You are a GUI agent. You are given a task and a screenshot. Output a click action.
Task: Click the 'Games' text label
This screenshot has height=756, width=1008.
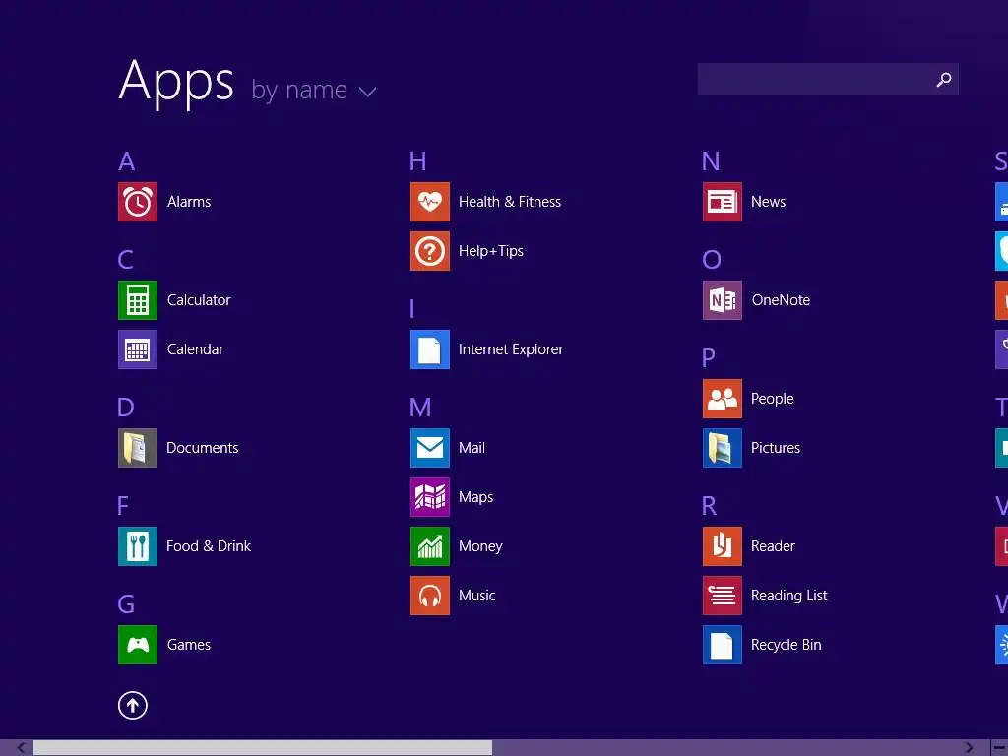click(189, 645)
